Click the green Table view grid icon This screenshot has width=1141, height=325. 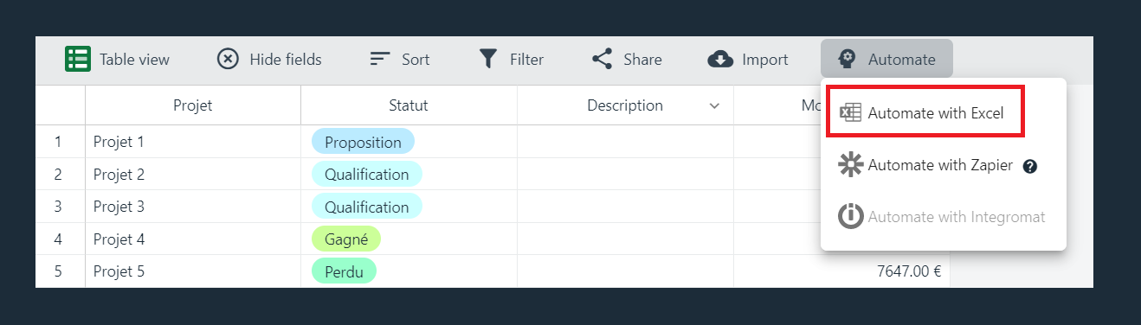[79, 59]
